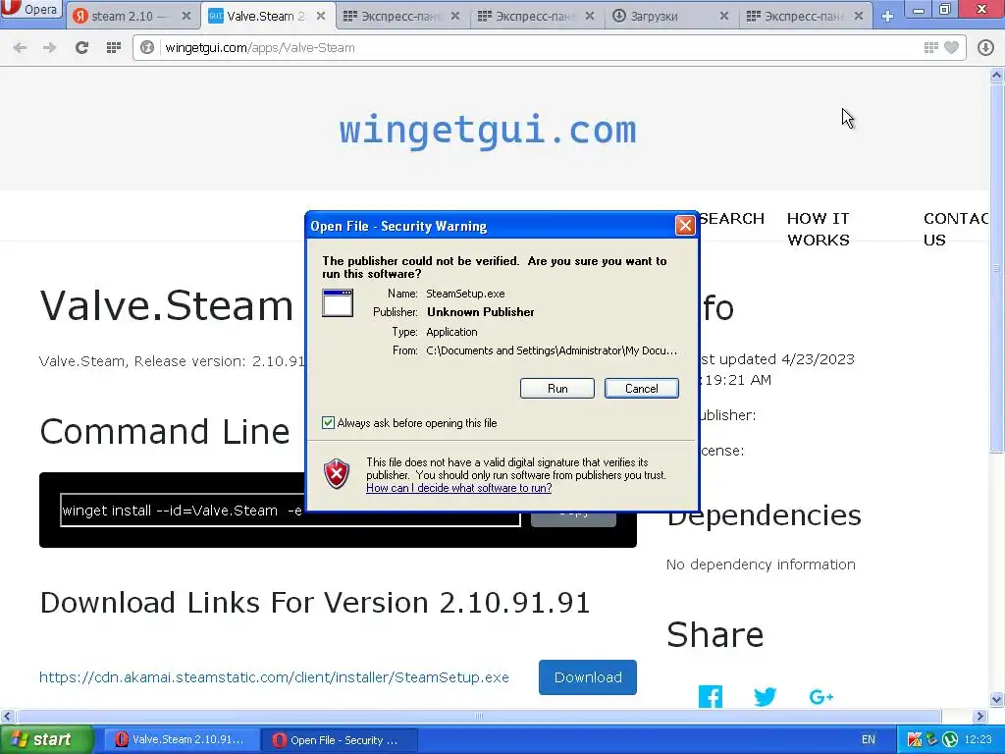This screenshot has height=754, width=1005.
Task: Close the Security Warning dialog with red X
Action: click(685, 226)
